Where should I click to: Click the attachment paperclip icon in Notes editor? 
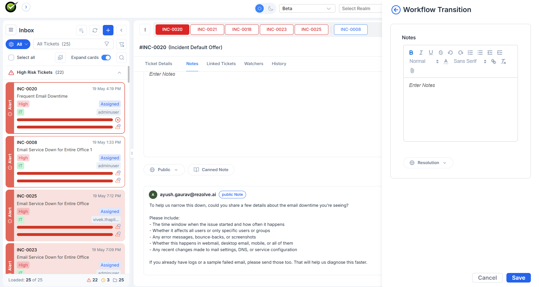(x=412, y=70)
